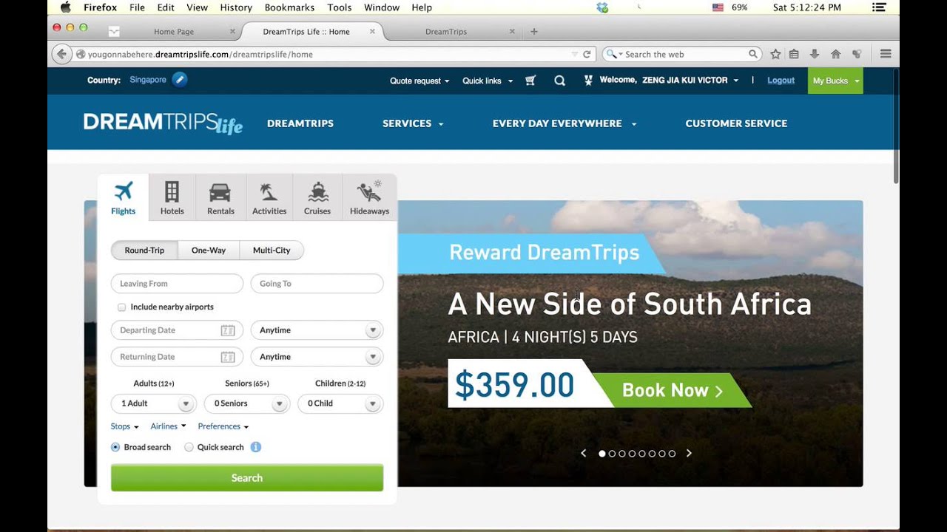Click the magnifier search icon in header

coord(559,81)
